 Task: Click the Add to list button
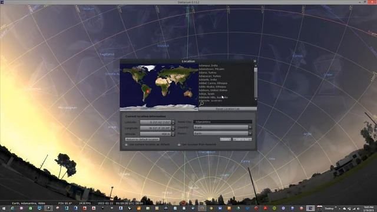click(x=242, y=140)
